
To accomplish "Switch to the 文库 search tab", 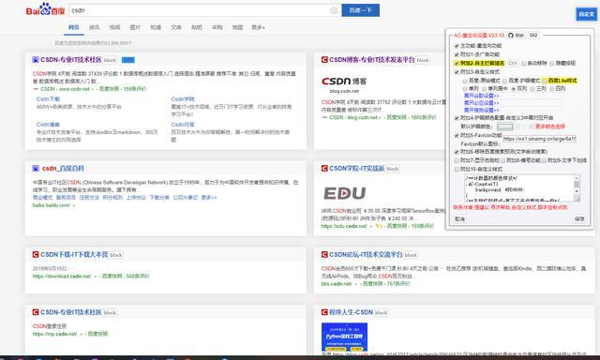I will [176, 27].
